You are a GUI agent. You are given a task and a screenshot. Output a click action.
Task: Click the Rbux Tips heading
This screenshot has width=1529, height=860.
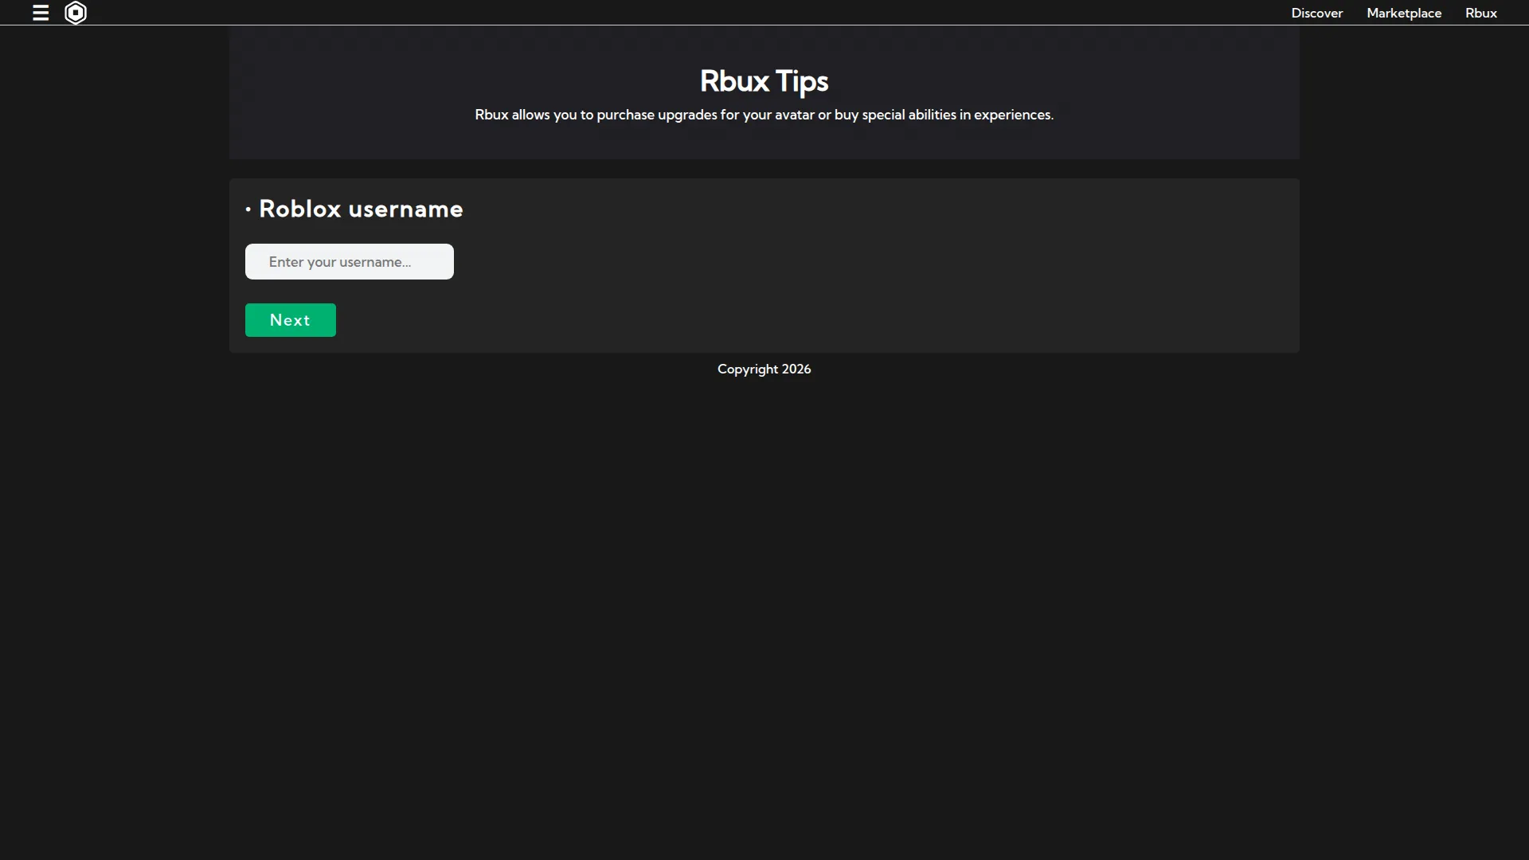764,81
